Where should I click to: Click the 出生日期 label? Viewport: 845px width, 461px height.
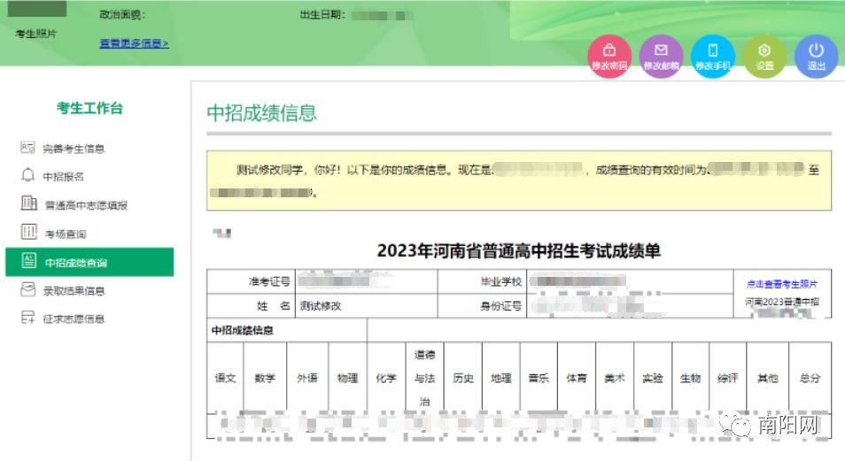click(x=322, y=14)
